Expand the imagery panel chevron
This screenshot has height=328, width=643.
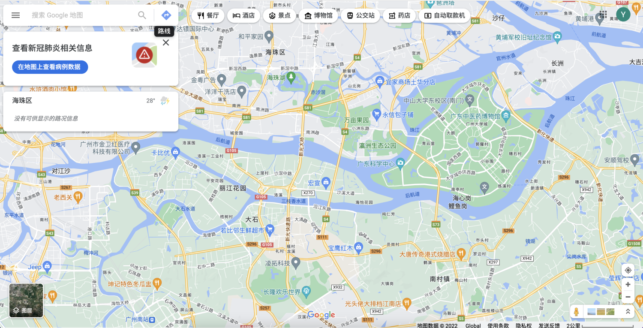[628, 312]
